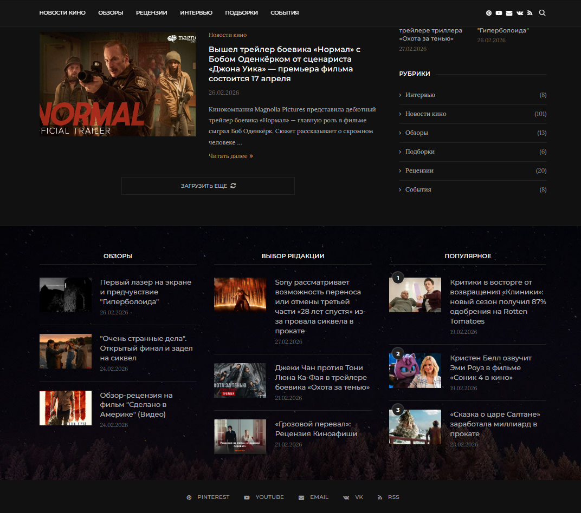
Task: Open «Сказка о царе Салтане» box office article
Action: tap(495, 424)
